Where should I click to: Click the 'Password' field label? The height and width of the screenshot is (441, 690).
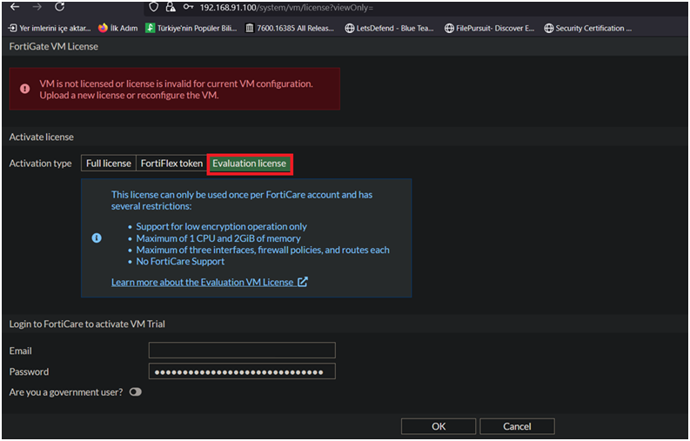point(29,372)
